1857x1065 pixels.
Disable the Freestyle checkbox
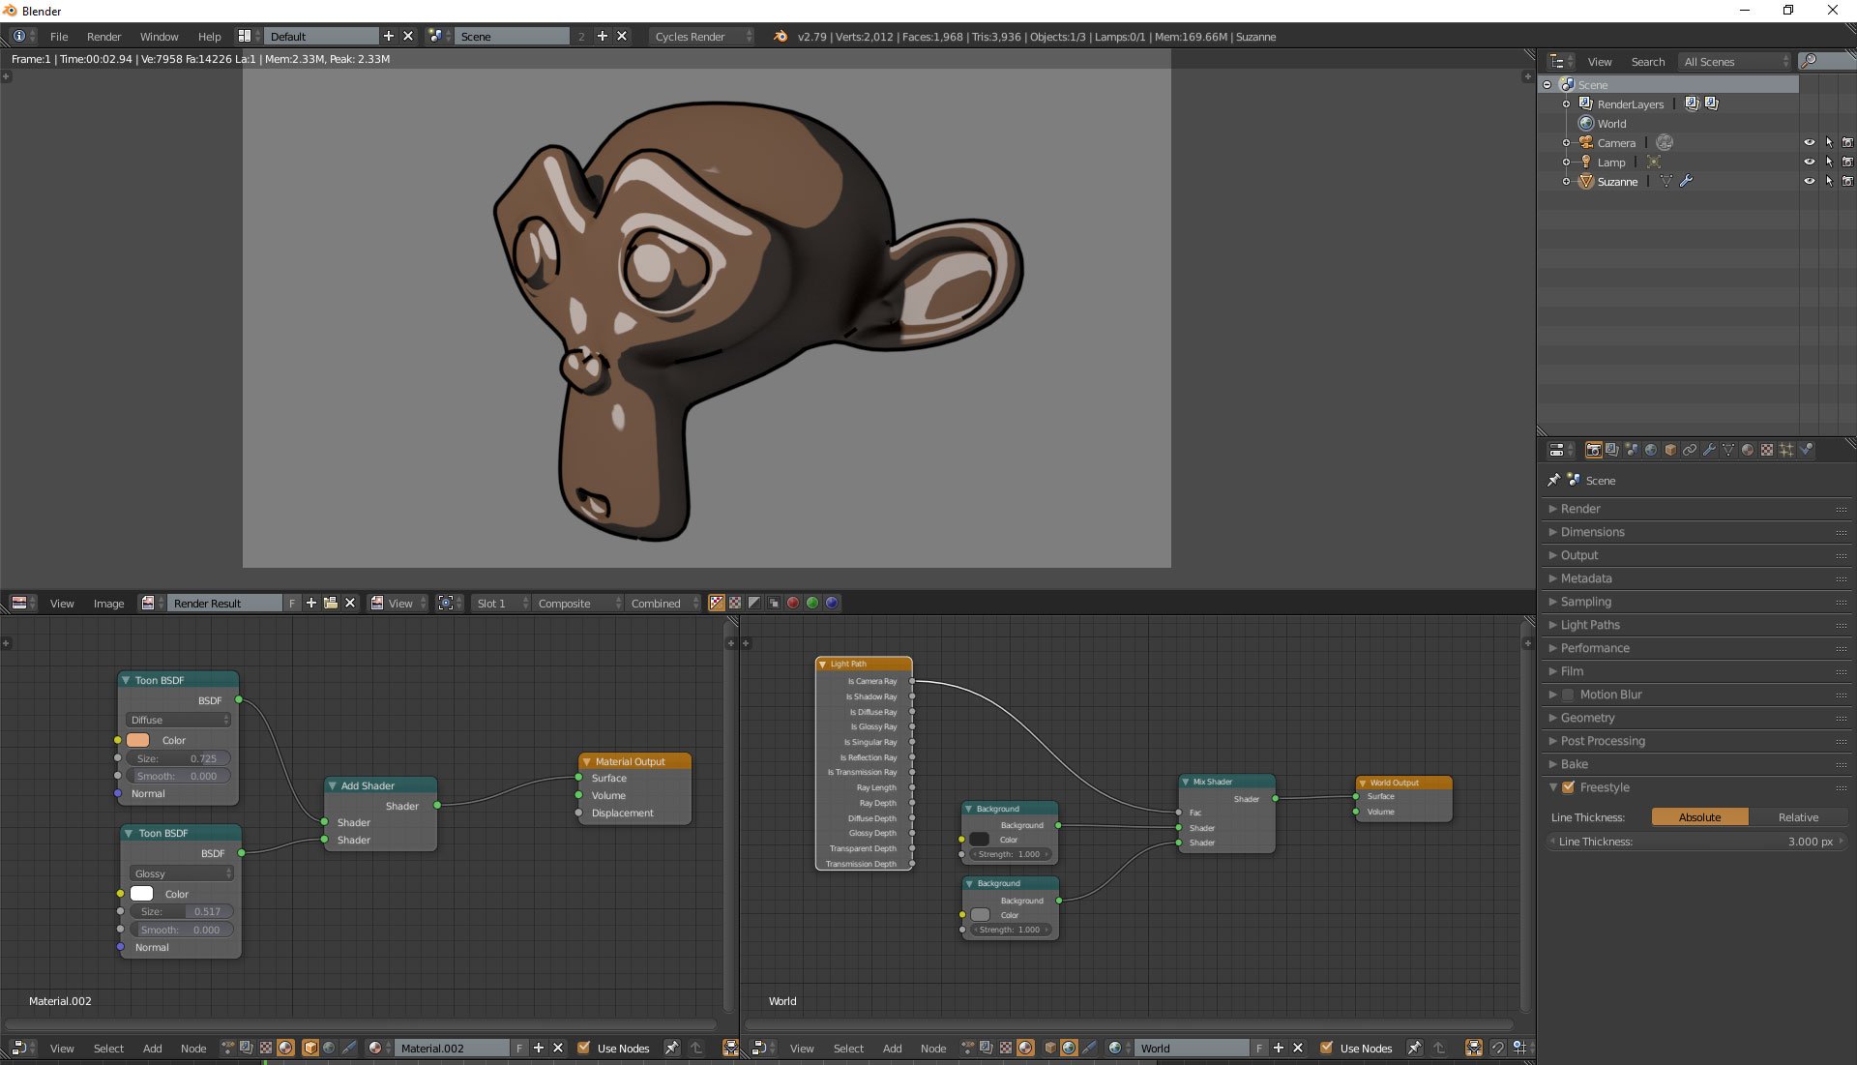(x=1569, y=787)
